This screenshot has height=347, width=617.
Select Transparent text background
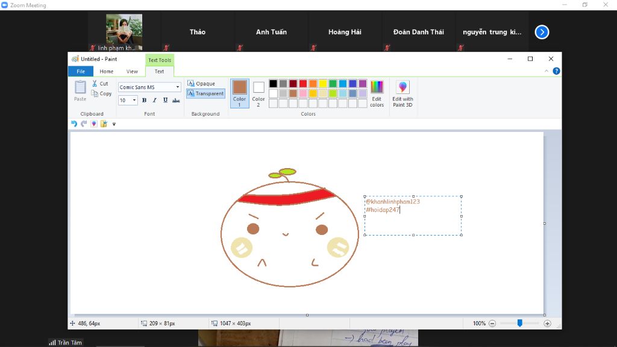[x=205, y=93]
